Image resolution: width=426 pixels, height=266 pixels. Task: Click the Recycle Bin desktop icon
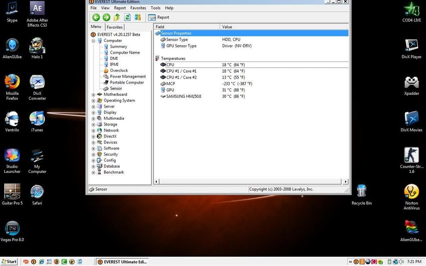coord(362,195)
